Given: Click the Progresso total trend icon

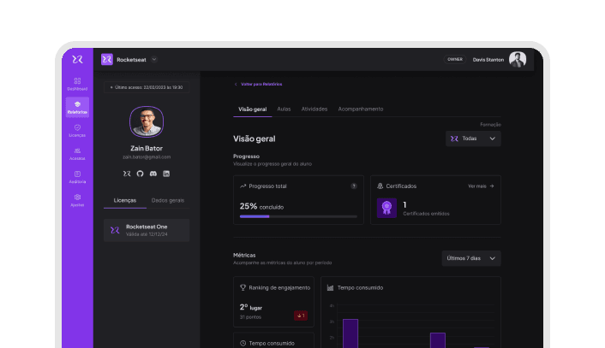Looking at the screenshot, I should point(243,186).
